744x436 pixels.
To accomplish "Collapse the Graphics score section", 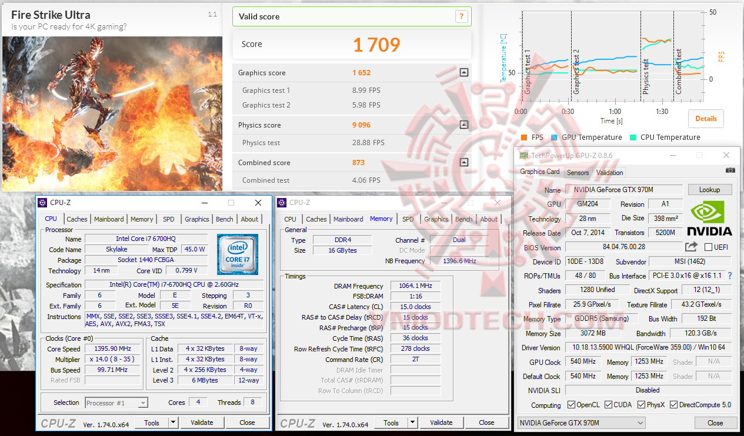I will coord(464,73).
